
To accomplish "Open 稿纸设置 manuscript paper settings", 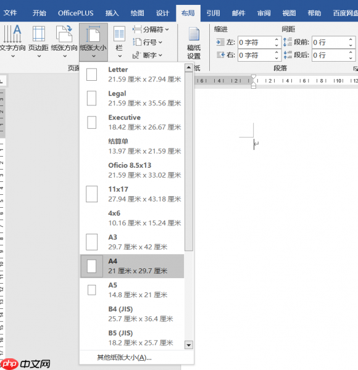I will [x=194, y=43].
